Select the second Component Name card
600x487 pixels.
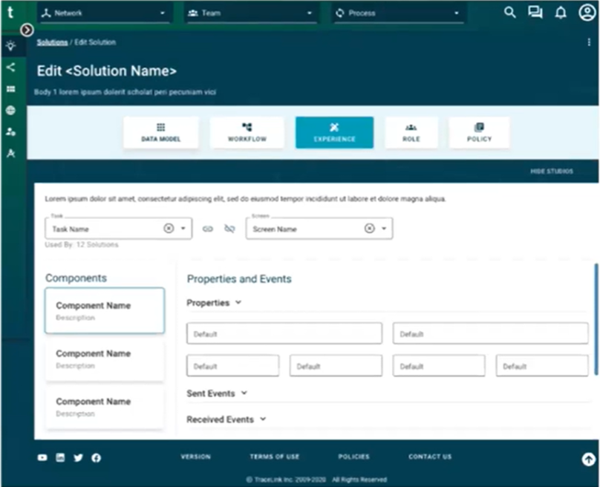pyautogui.click(x=105, y=359)
